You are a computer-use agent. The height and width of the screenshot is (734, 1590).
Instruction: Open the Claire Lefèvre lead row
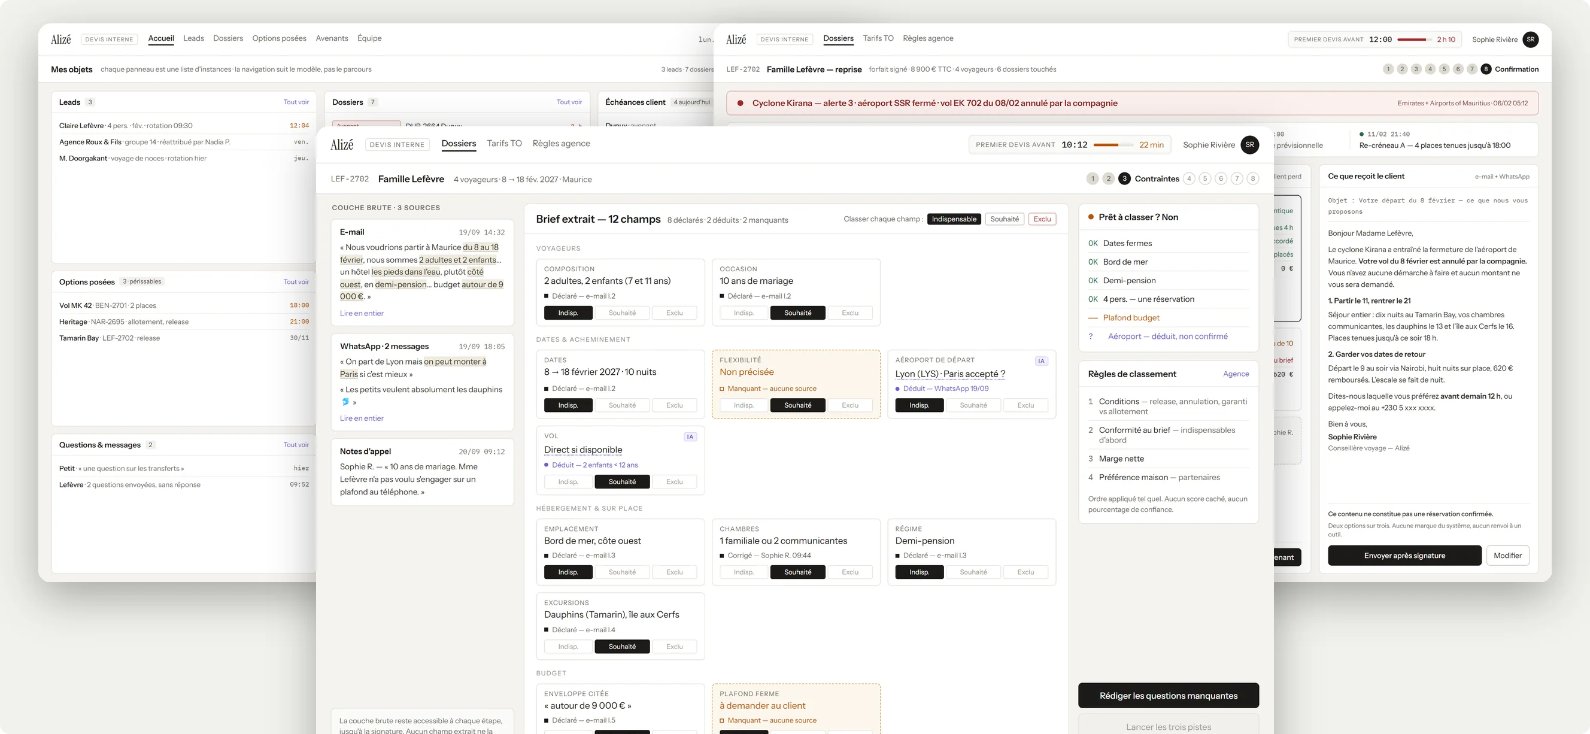184,125
